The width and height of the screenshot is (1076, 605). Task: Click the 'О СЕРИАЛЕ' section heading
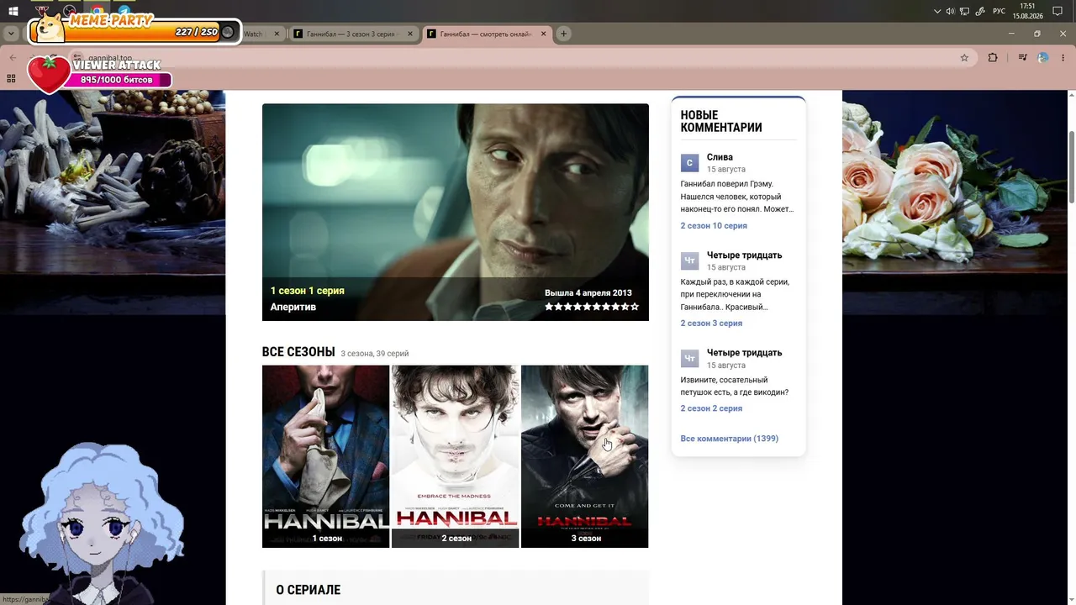pyautogui.click(x=309, y=590)
